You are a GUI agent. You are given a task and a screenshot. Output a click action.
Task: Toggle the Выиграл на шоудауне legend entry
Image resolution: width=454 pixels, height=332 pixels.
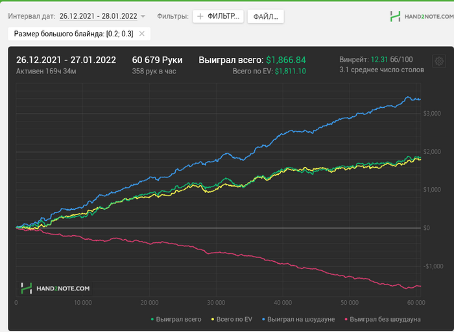pyautogui.click(x=298, y=319)
